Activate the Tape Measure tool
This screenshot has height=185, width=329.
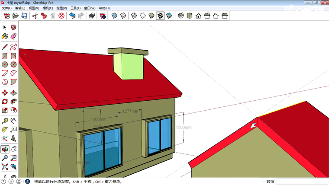coord(5,121)
